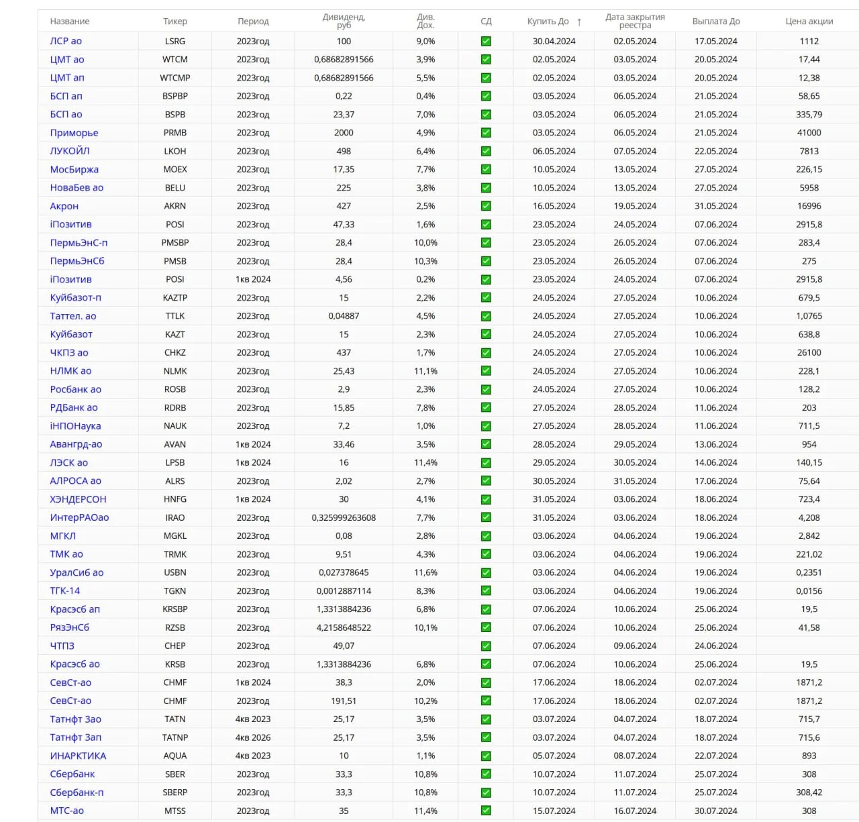
Task: Open the ЛСР ао stock link
Action: (x=66, y=41)
